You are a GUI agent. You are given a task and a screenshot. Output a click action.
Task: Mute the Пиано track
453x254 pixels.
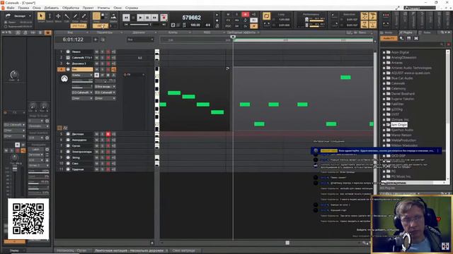(x=96, y=52)
